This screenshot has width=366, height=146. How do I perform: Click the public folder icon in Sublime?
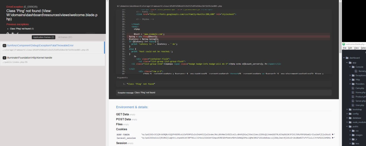(x=351, y=127)
